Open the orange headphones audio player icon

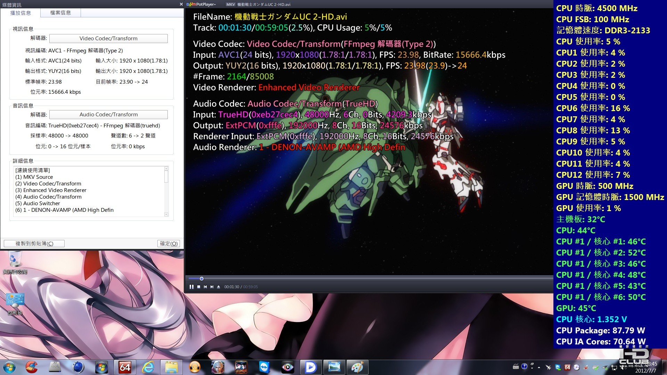point(195,367)
